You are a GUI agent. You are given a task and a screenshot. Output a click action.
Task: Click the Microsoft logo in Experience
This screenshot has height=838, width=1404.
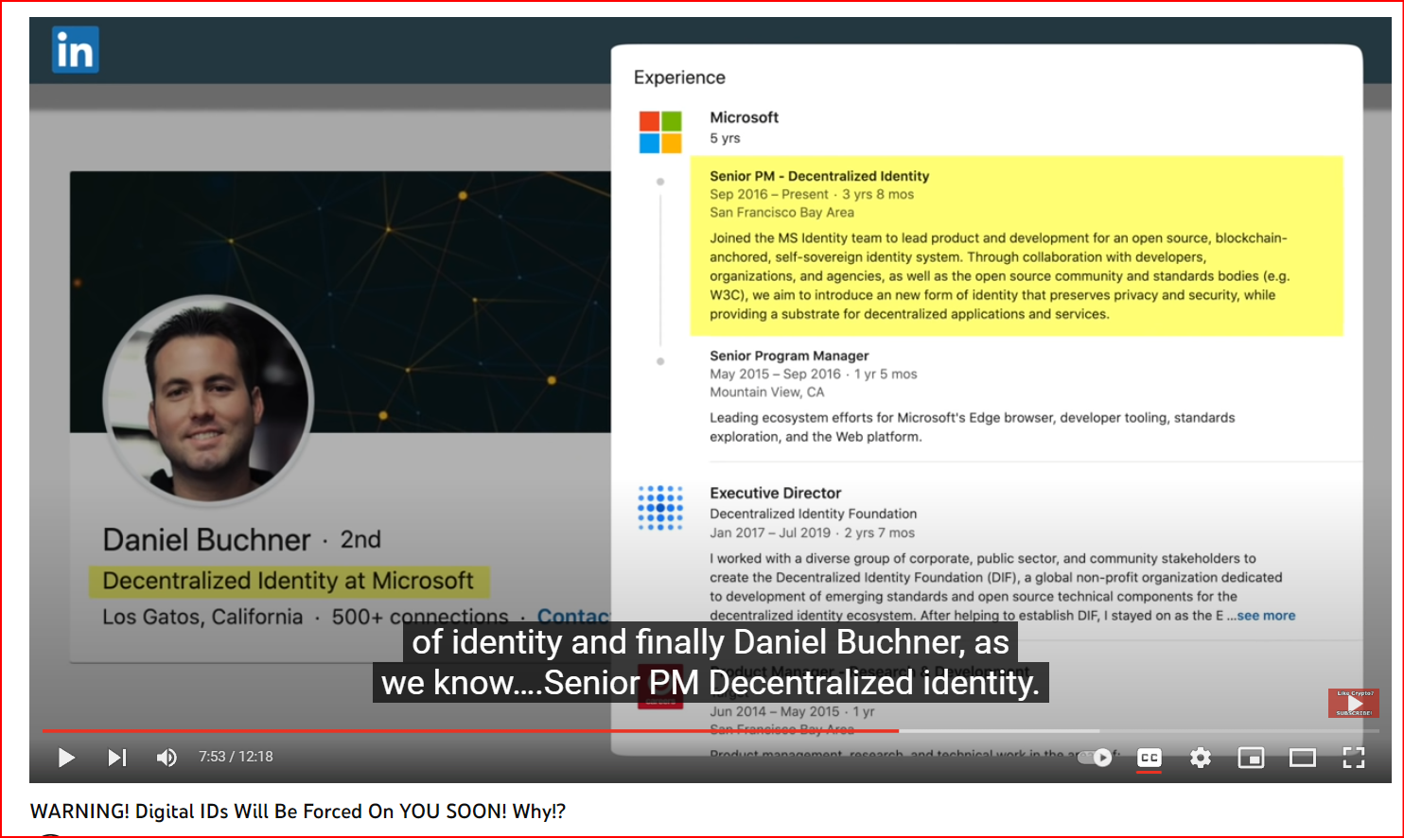pos(660,131)
